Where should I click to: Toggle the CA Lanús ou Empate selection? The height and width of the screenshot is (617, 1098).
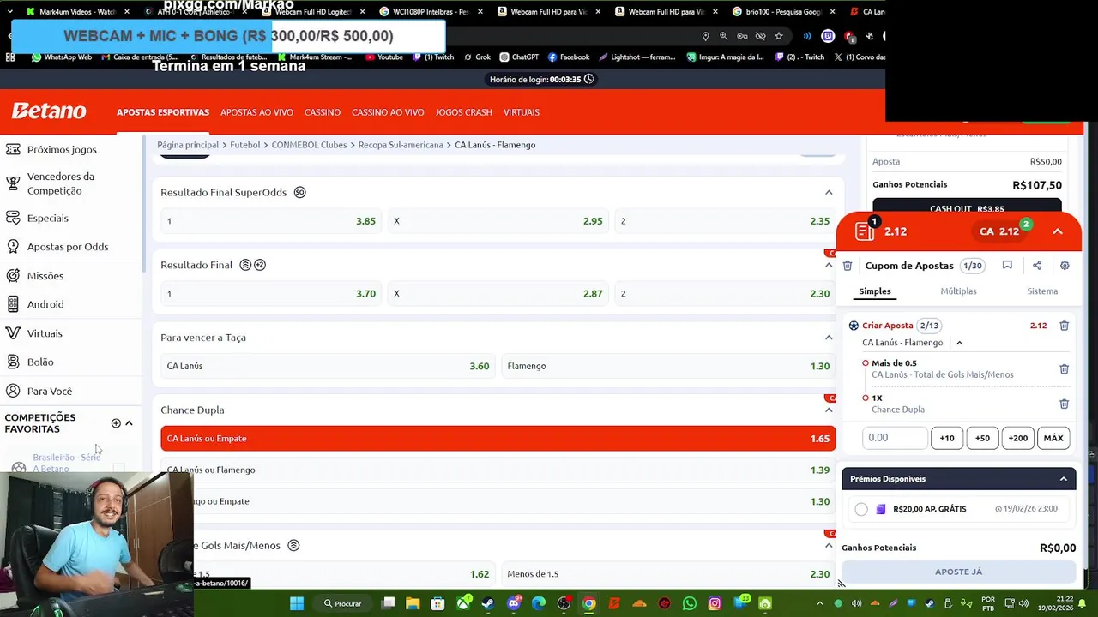pyautogui.click(x=498, y=439)
